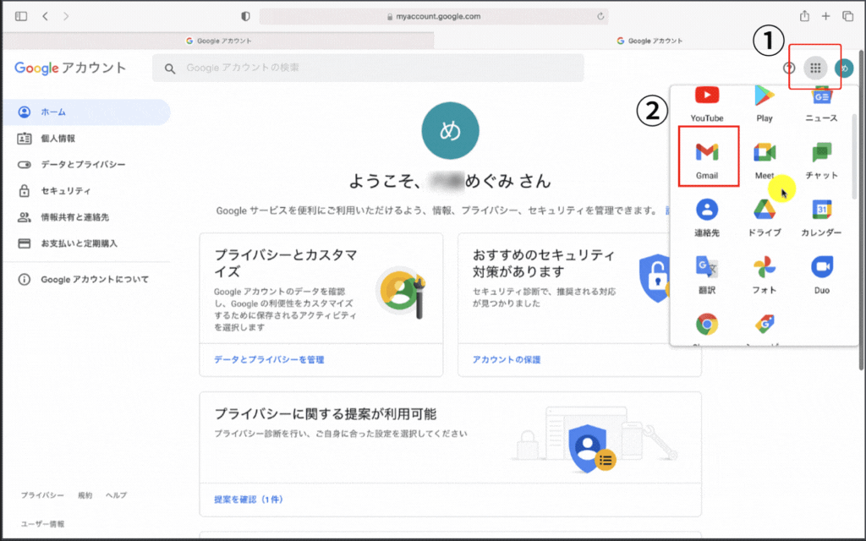The image size is (866, 541).
Task: Open Gmail from the apps panel
Action: (707, 160)
